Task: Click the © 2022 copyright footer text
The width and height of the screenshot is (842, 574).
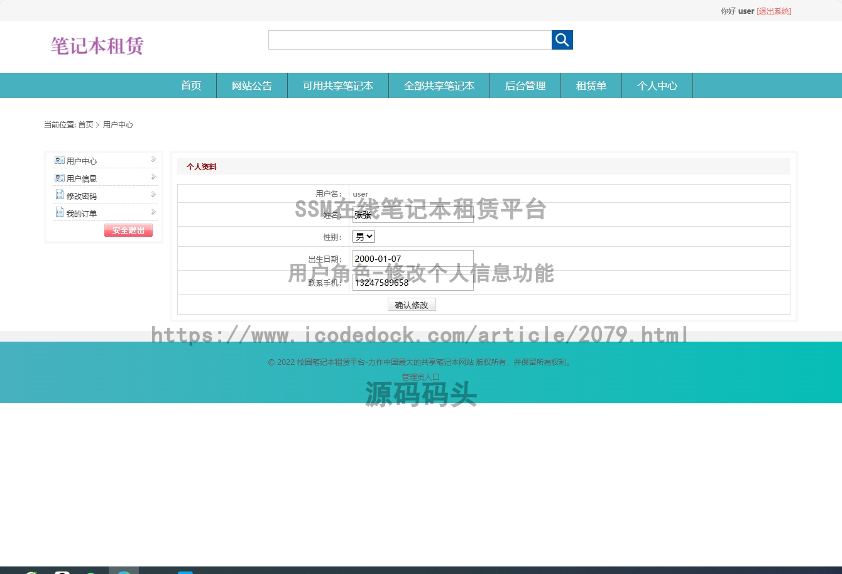Action: click(420, 362)
